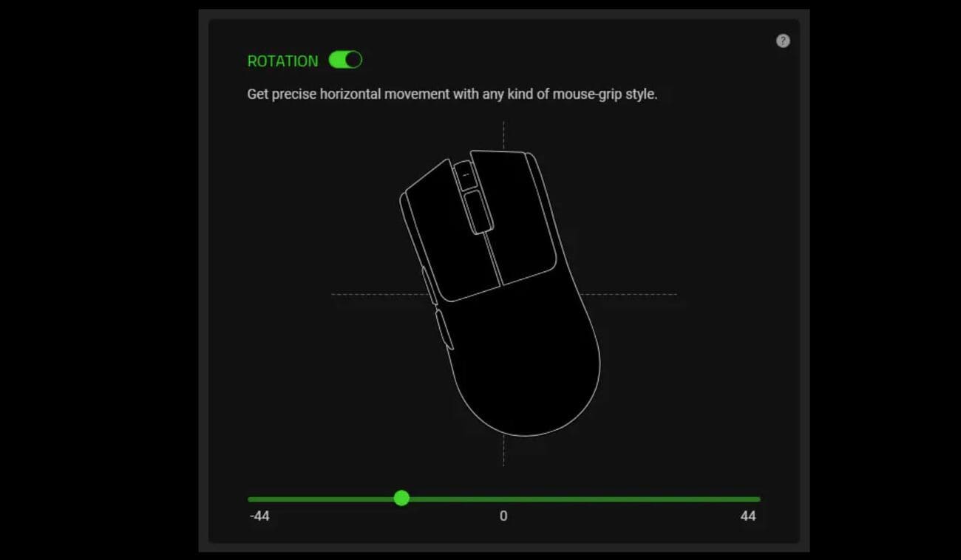Image resolution: width=961 pixels, height=560 pixels.
Task: Click the help question mark icon
Action: (783, 41)
